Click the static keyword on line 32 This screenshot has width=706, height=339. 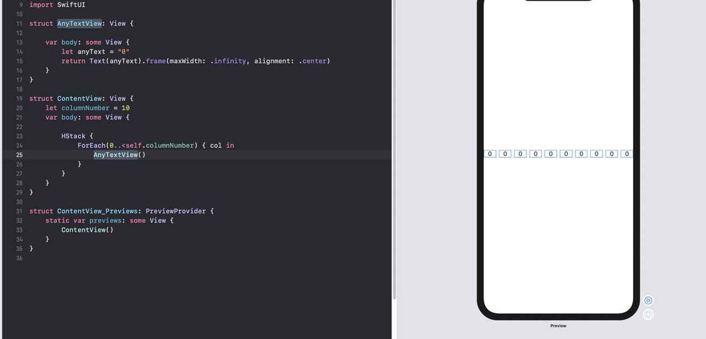point(57,220)
